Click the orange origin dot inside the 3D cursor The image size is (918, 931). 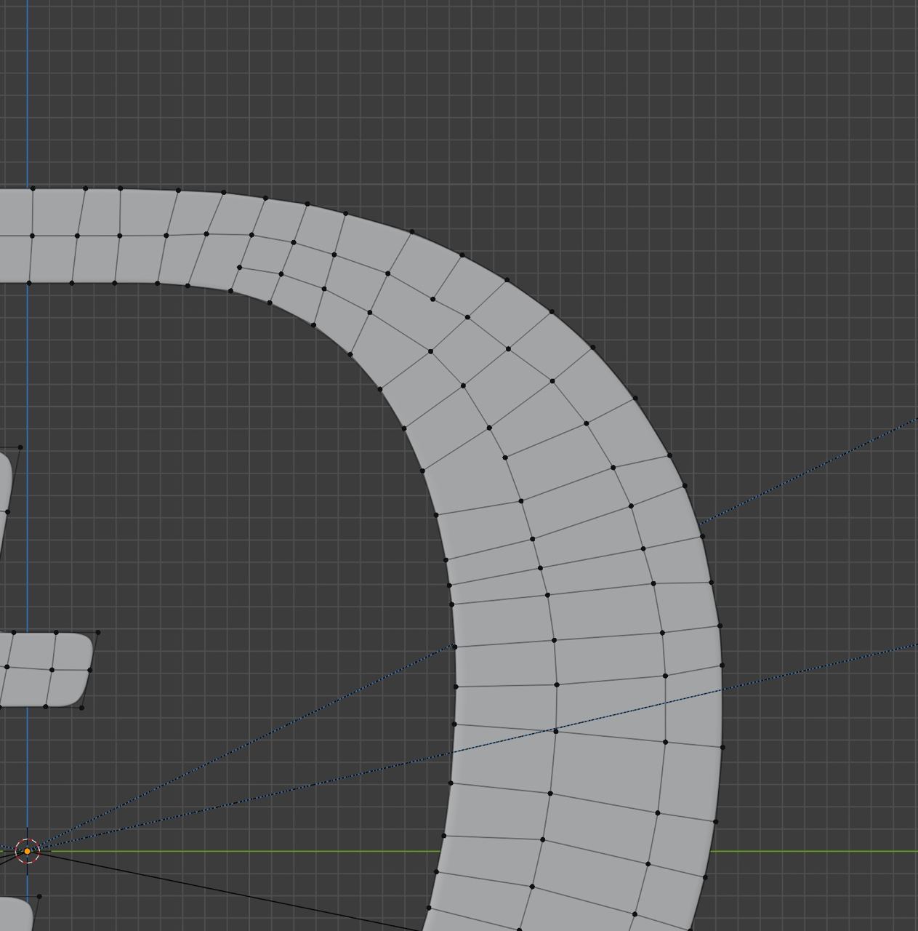pos(28,851)
